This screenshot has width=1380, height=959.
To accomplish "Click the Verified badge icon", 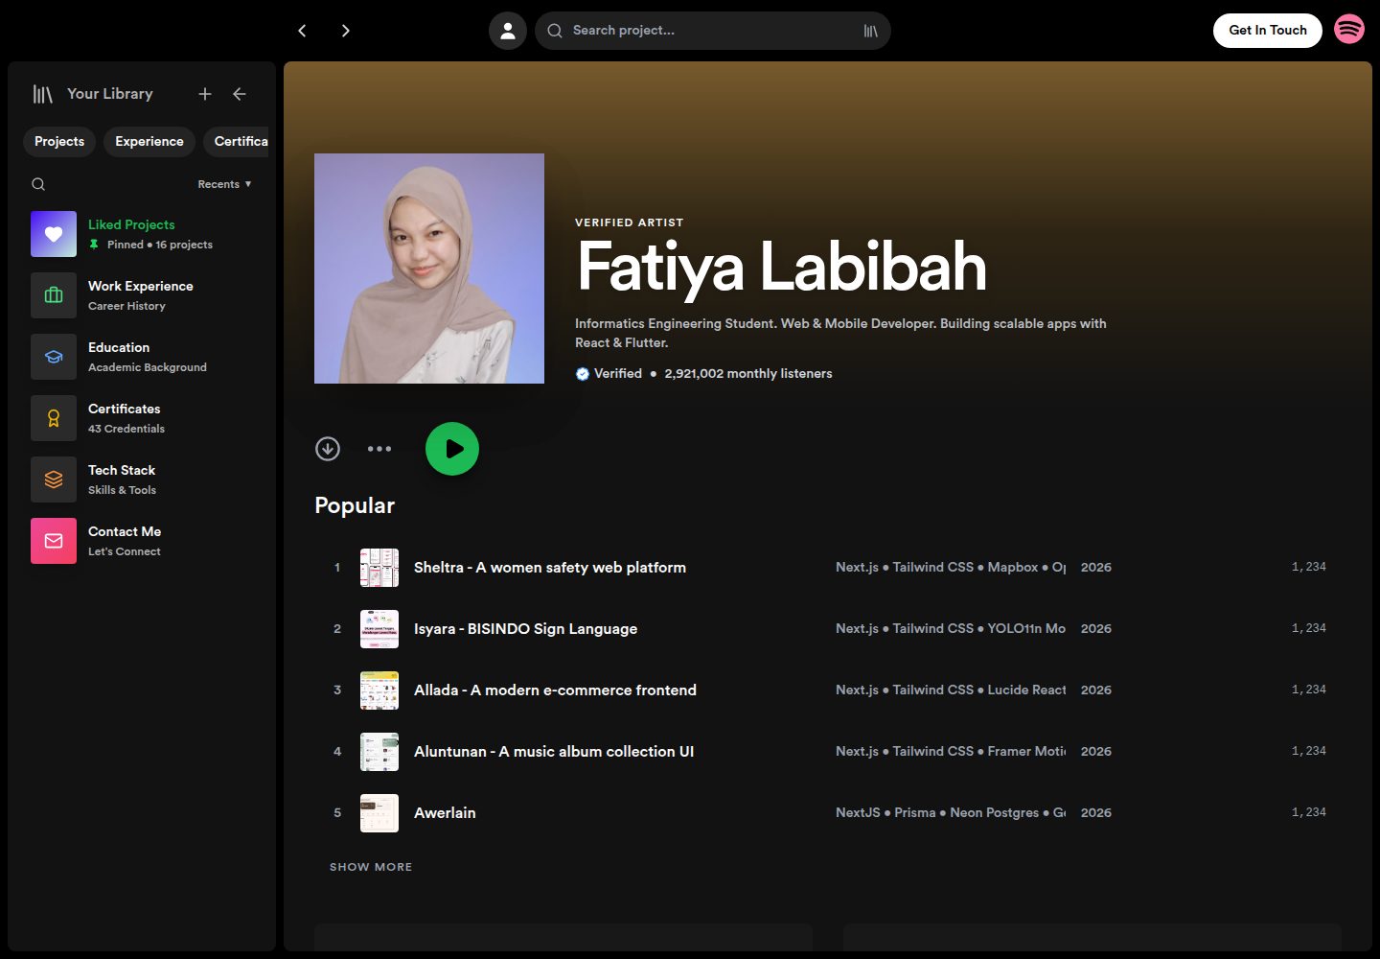I will (583, 374).
